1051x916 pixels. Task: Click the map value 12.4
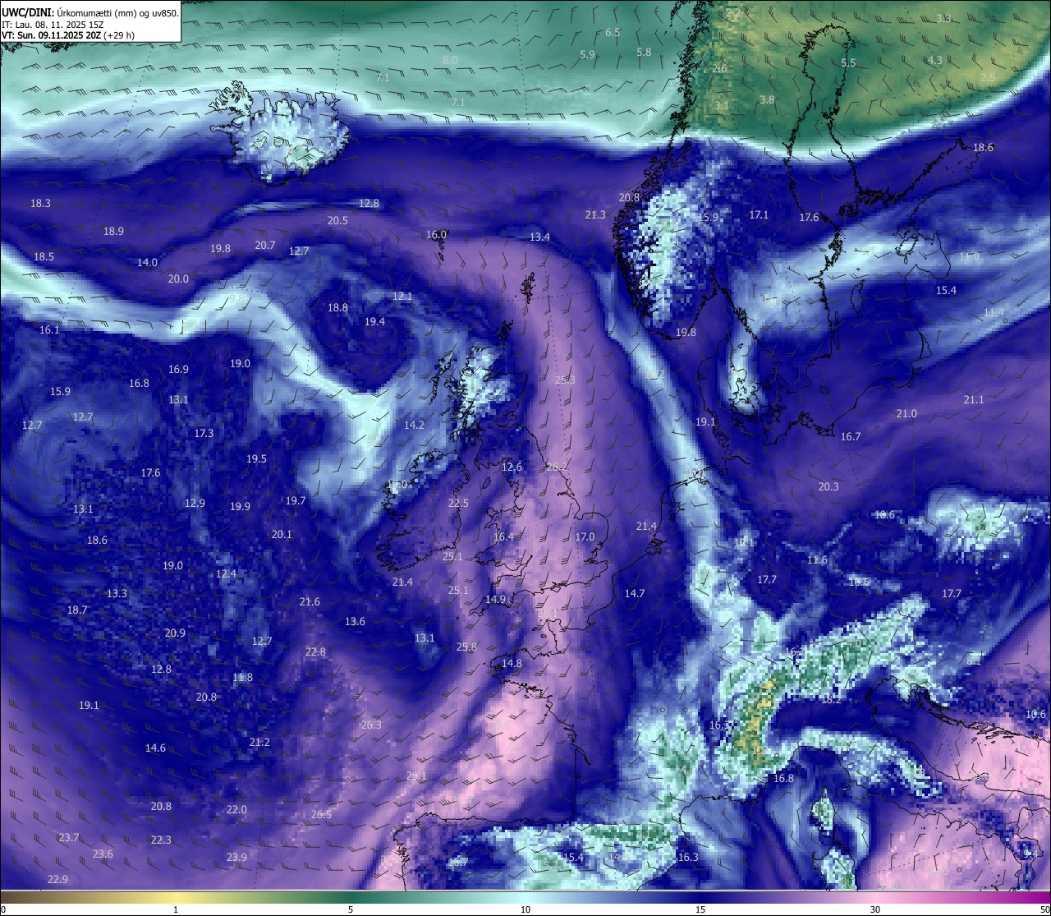coord(226,574)
